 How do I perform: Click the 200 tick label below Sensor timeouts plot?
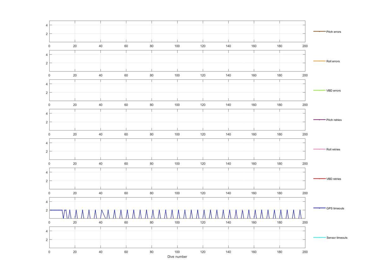pyautogui.click(x=305, y=252)
